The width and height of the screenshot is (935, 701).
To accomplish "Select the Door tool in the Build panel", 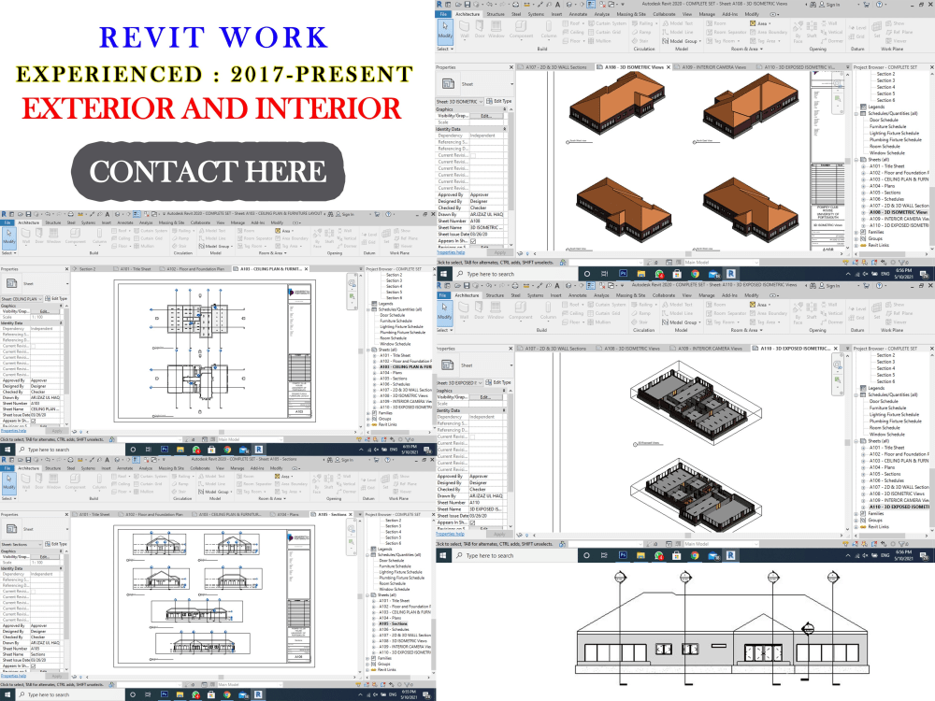I will click(x=478, y=35).
